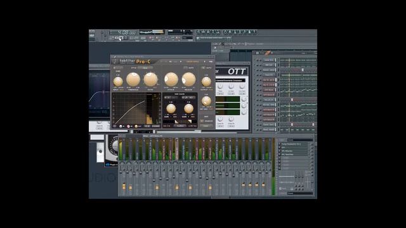Click the Pro-C Threshold knob
The height and width of the screenshot is (228, 406).
tap(133, 79)
